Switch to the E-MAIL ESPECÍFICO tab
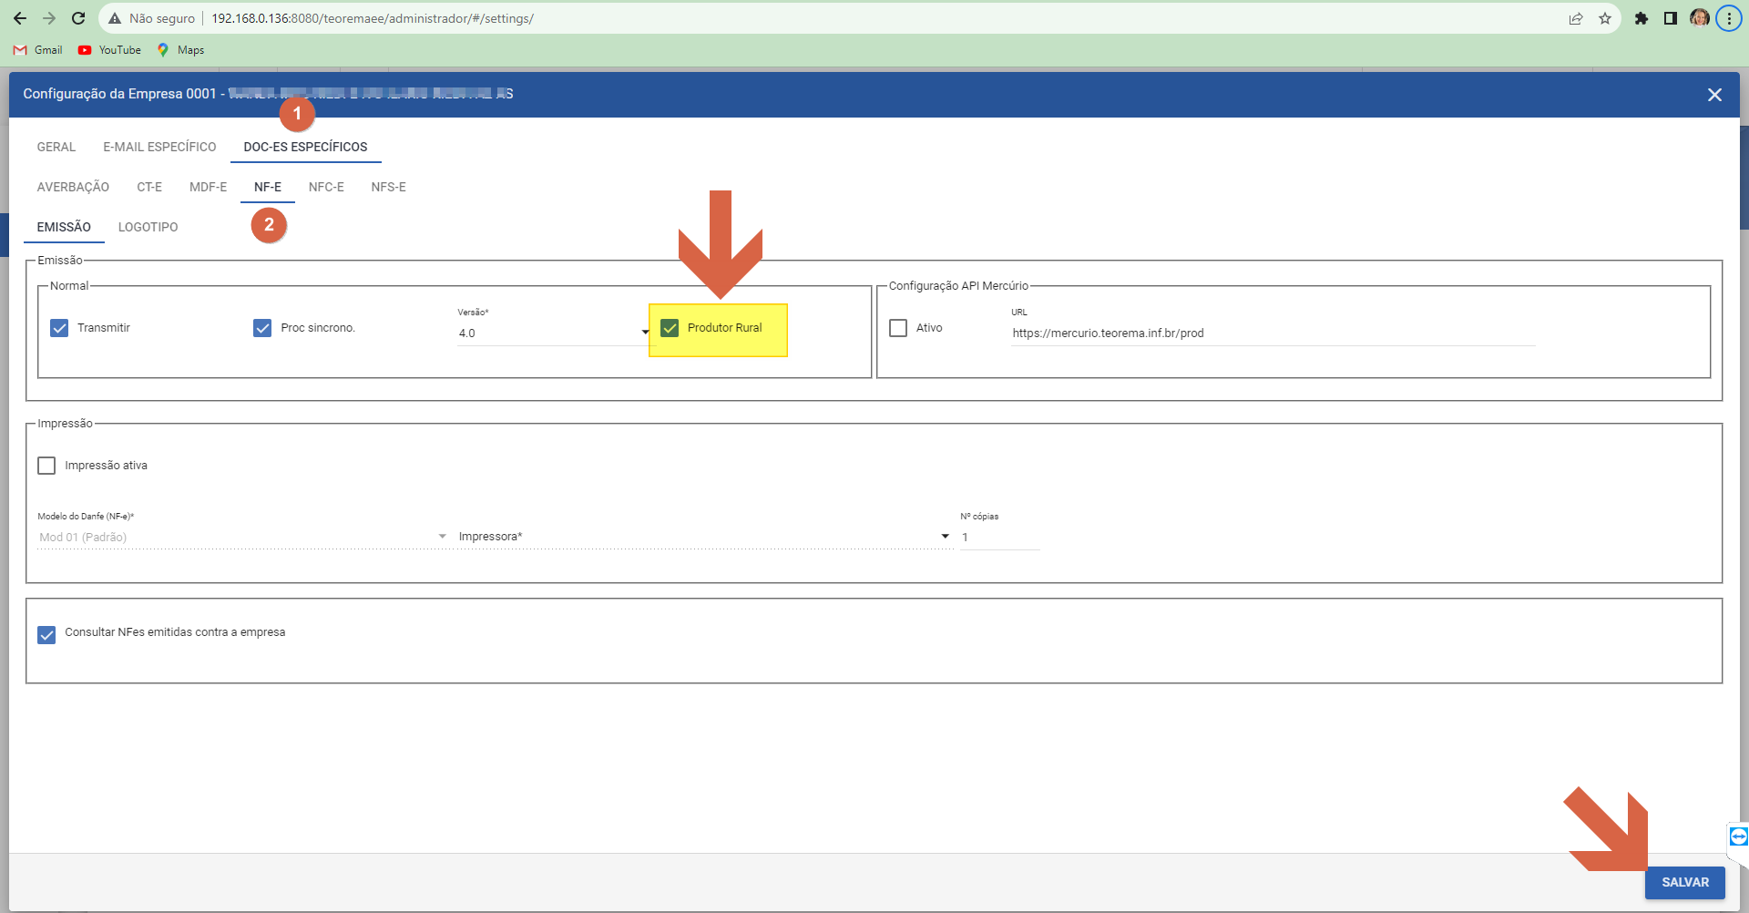Image resolution: width=1749 pixels, height=913 pixels. pos(159,147)
